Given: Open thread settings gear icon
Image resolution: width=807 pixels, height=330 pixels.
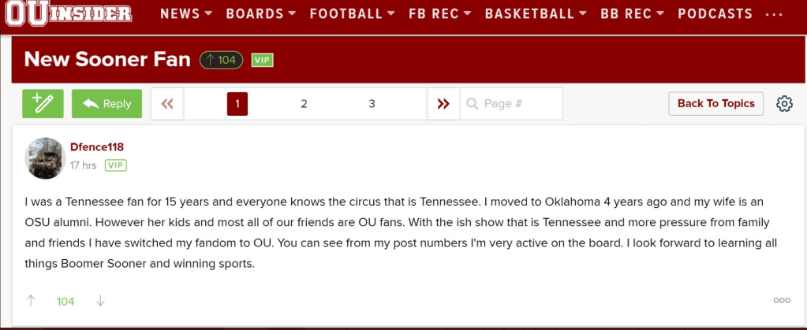Looking at the screenshot, I should click(x=784, y=104).
